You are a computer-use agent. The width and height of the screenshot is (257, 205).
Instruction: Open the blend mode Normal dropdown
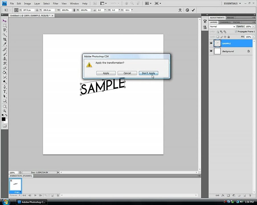222,26
